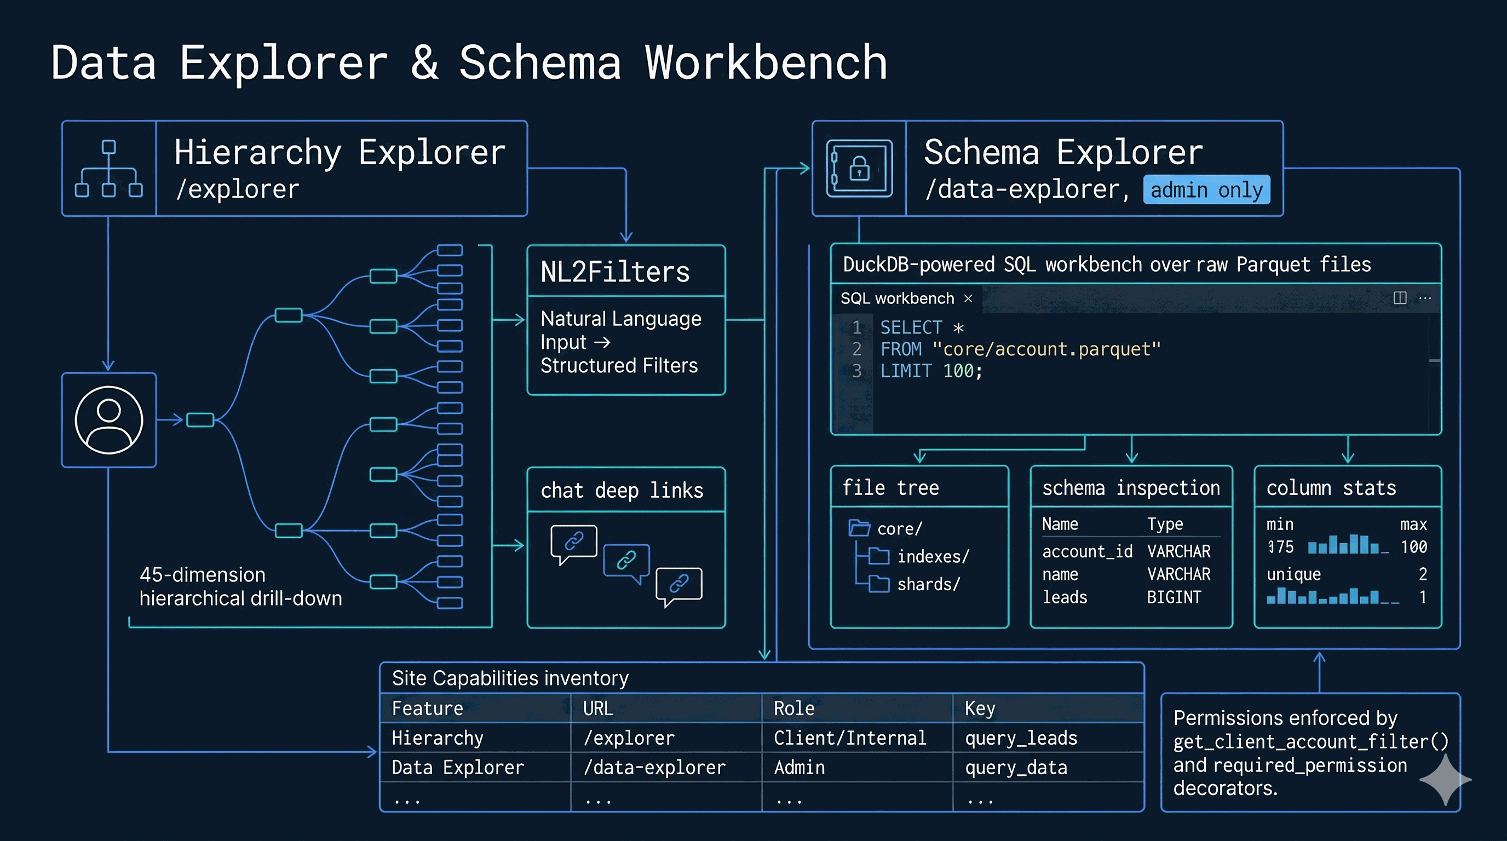Viewport: 1507px width, 841px height.
Task: Click the 'unique' label in column stats
Action: click(x=1293, y=574)
